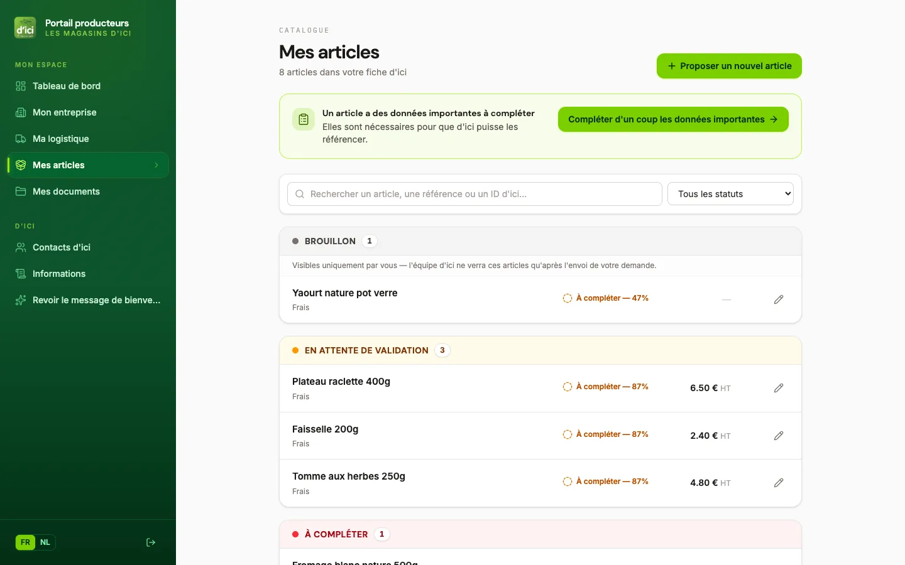
Task: Click the magnifier icon in search field
Action: (300, 194)
